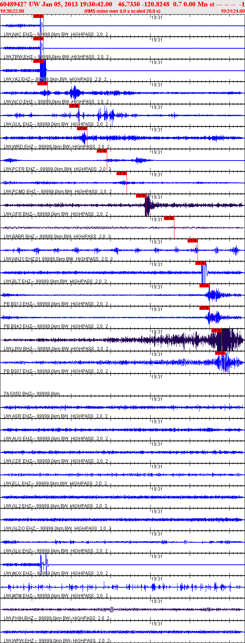Screen dimensions: 245x643
Task: Select the 'UW.GUL EHZ' station label
Action: [18, 124]
